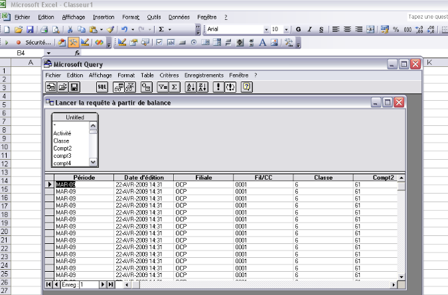Open the Critères menu
The image size is (448, 295).
pos(169,75)
